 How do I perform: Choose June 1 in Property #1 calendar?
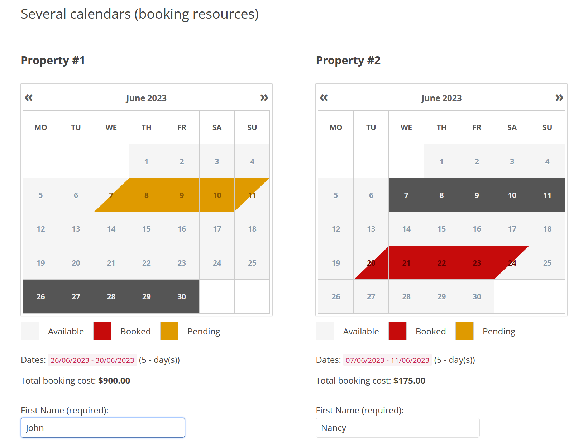146,162
